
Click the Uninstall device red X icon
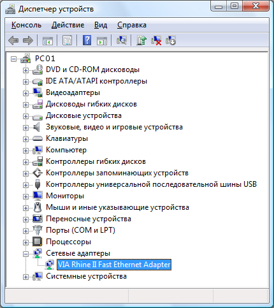(156, 40)
